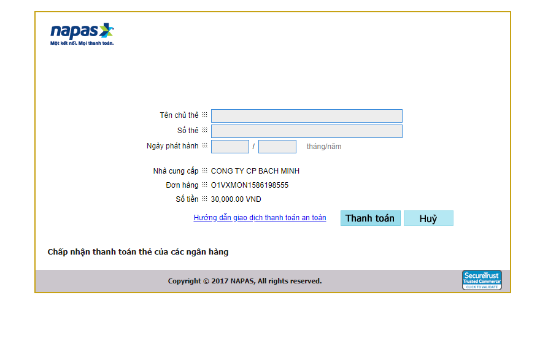Click the Nhà cung cấp label
Screen dimensions: 548x338
click(x=176, y=171)
